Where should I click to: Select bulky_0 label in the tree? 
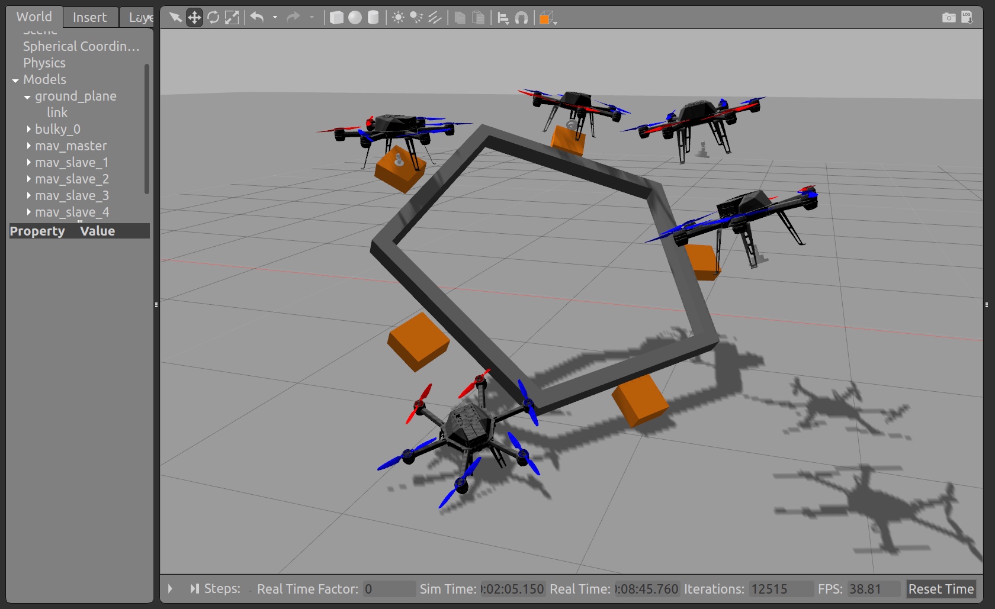tap(57, 129)
